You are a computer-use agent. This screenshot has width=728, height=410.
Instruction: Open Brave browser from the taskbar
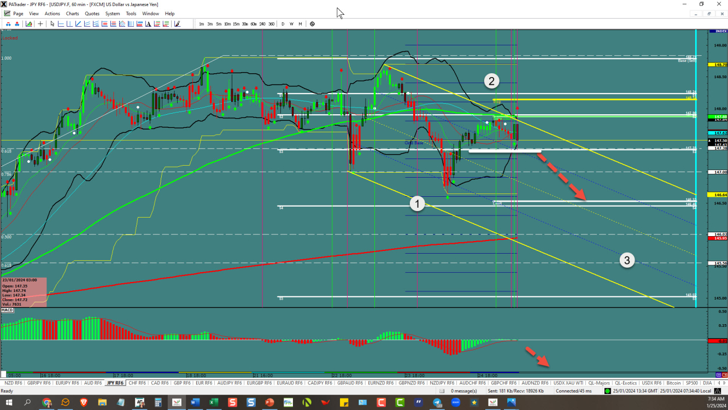pos(84,402)
